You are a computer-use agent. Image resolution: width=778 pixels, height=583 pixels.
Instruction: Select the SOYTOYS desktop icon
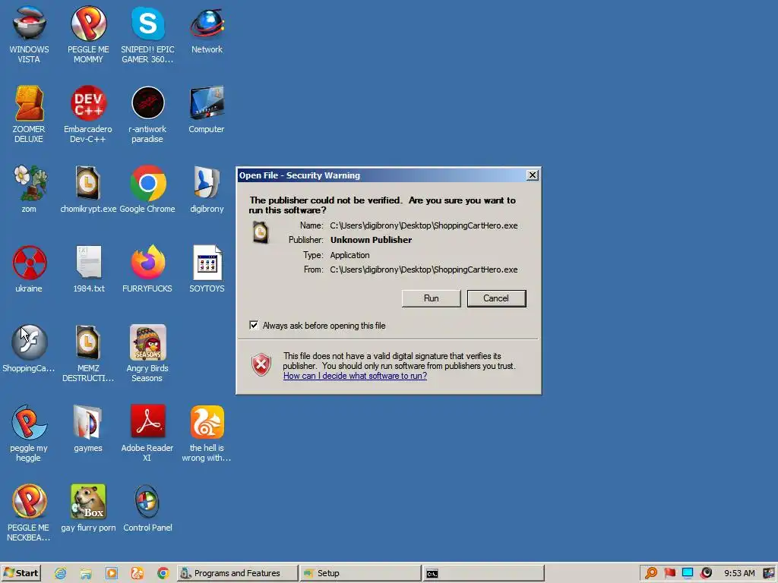point(207,269)
